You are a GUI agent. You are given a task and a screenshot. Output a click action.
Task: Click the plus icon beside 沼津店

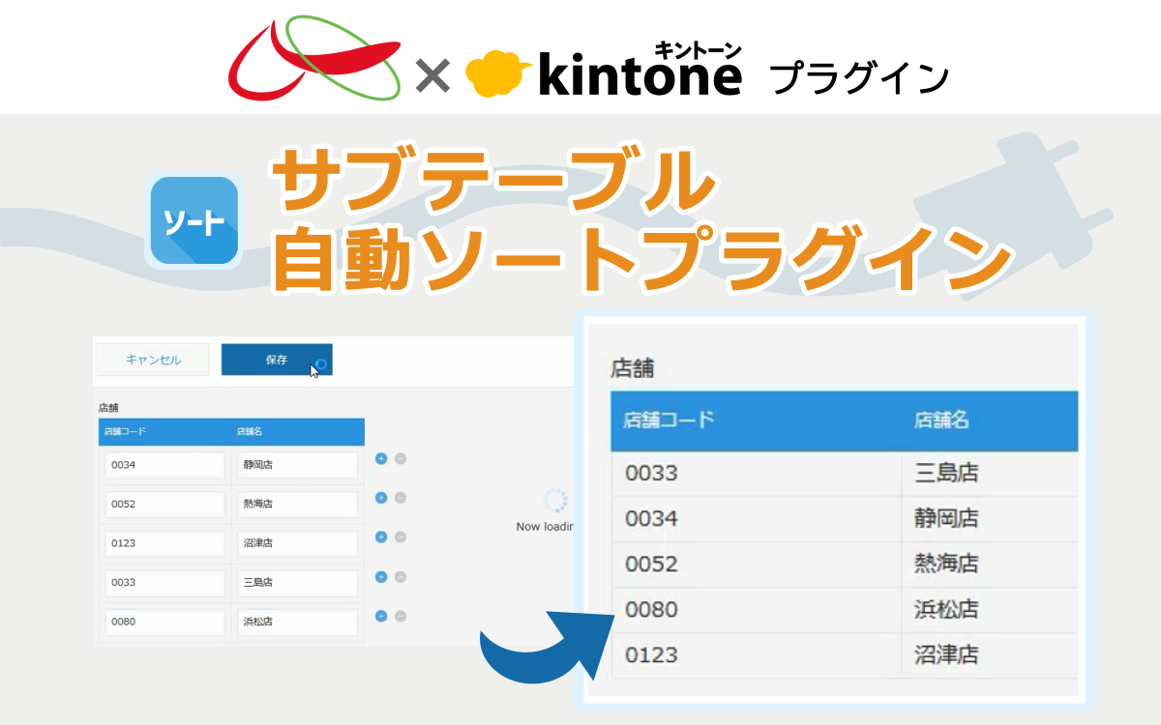[381, 536]
